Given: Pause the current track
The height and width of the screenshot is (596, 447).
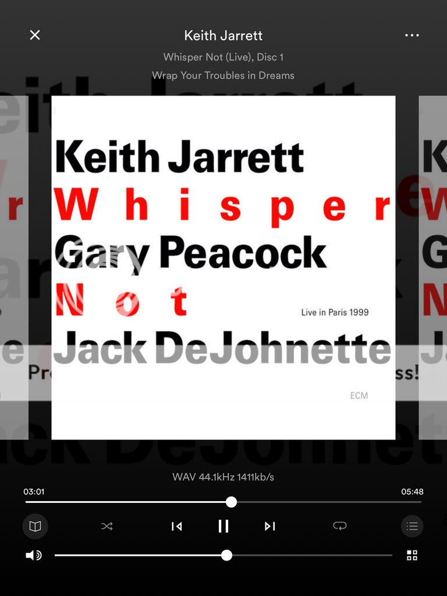Looking at the screenshot, I should (223, 526).
